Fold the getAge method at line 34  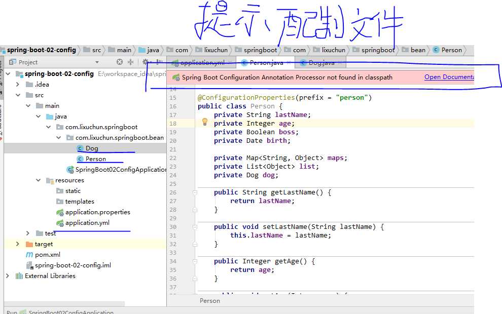pos(195,261)
